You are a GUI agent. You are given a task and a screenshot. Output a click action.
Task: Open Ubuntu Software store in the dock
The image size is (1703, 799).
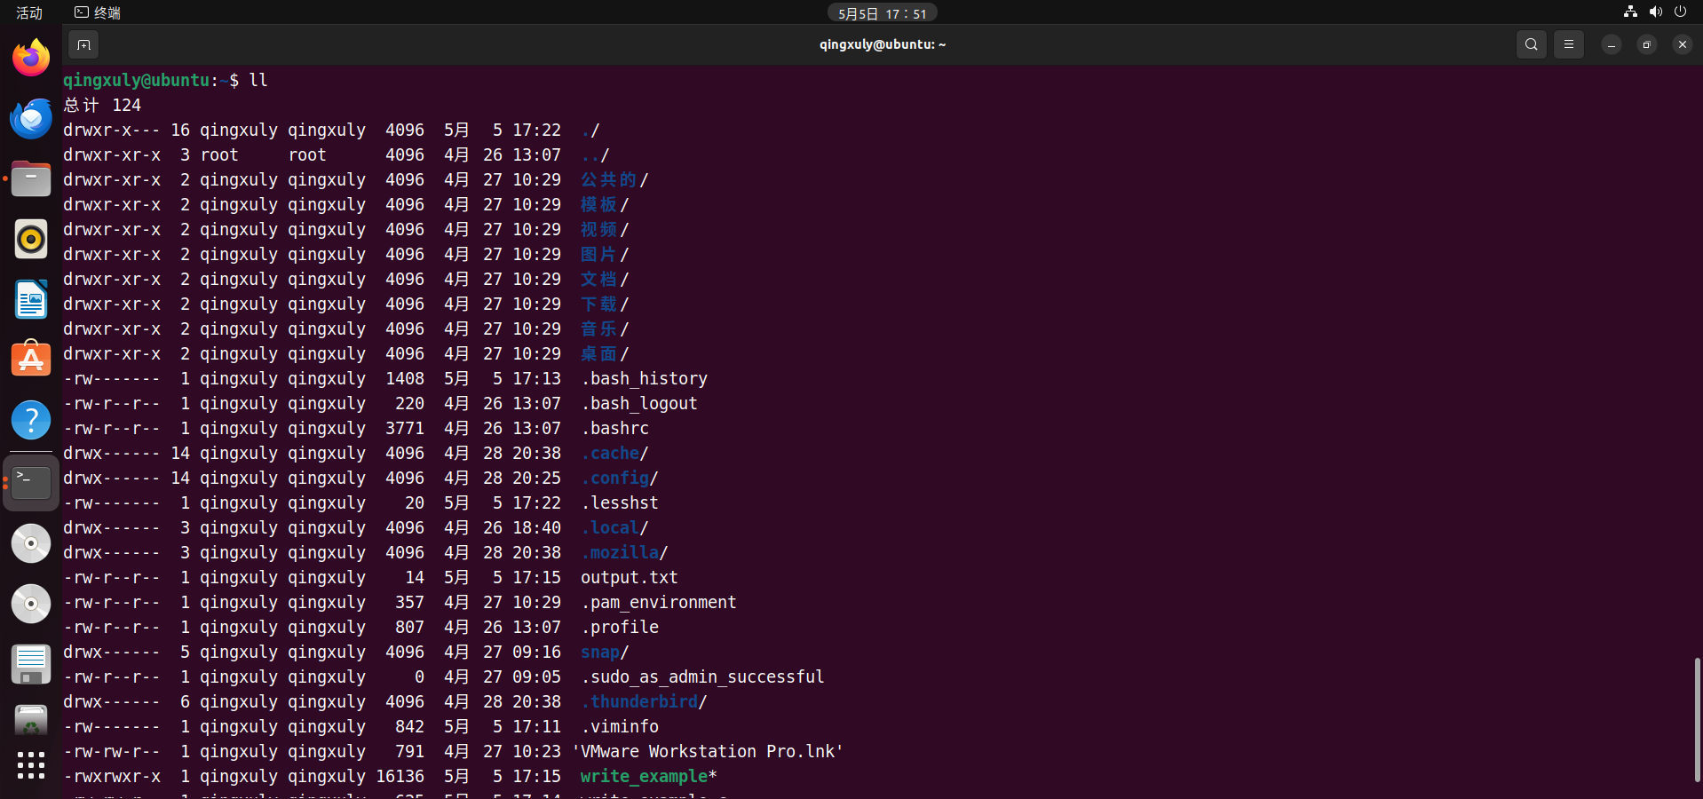(x=31, y=360)
